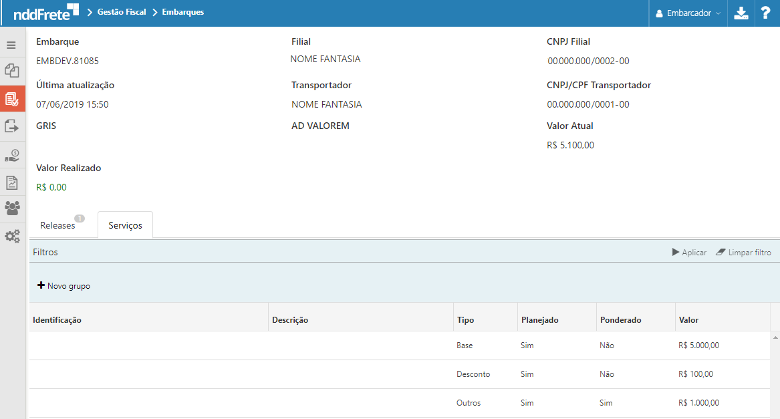
Task: Click the download icon in header
Action: [x=741, y=13]
